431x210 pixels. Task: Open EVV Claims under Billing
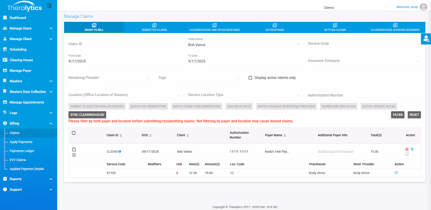[18, 160]
